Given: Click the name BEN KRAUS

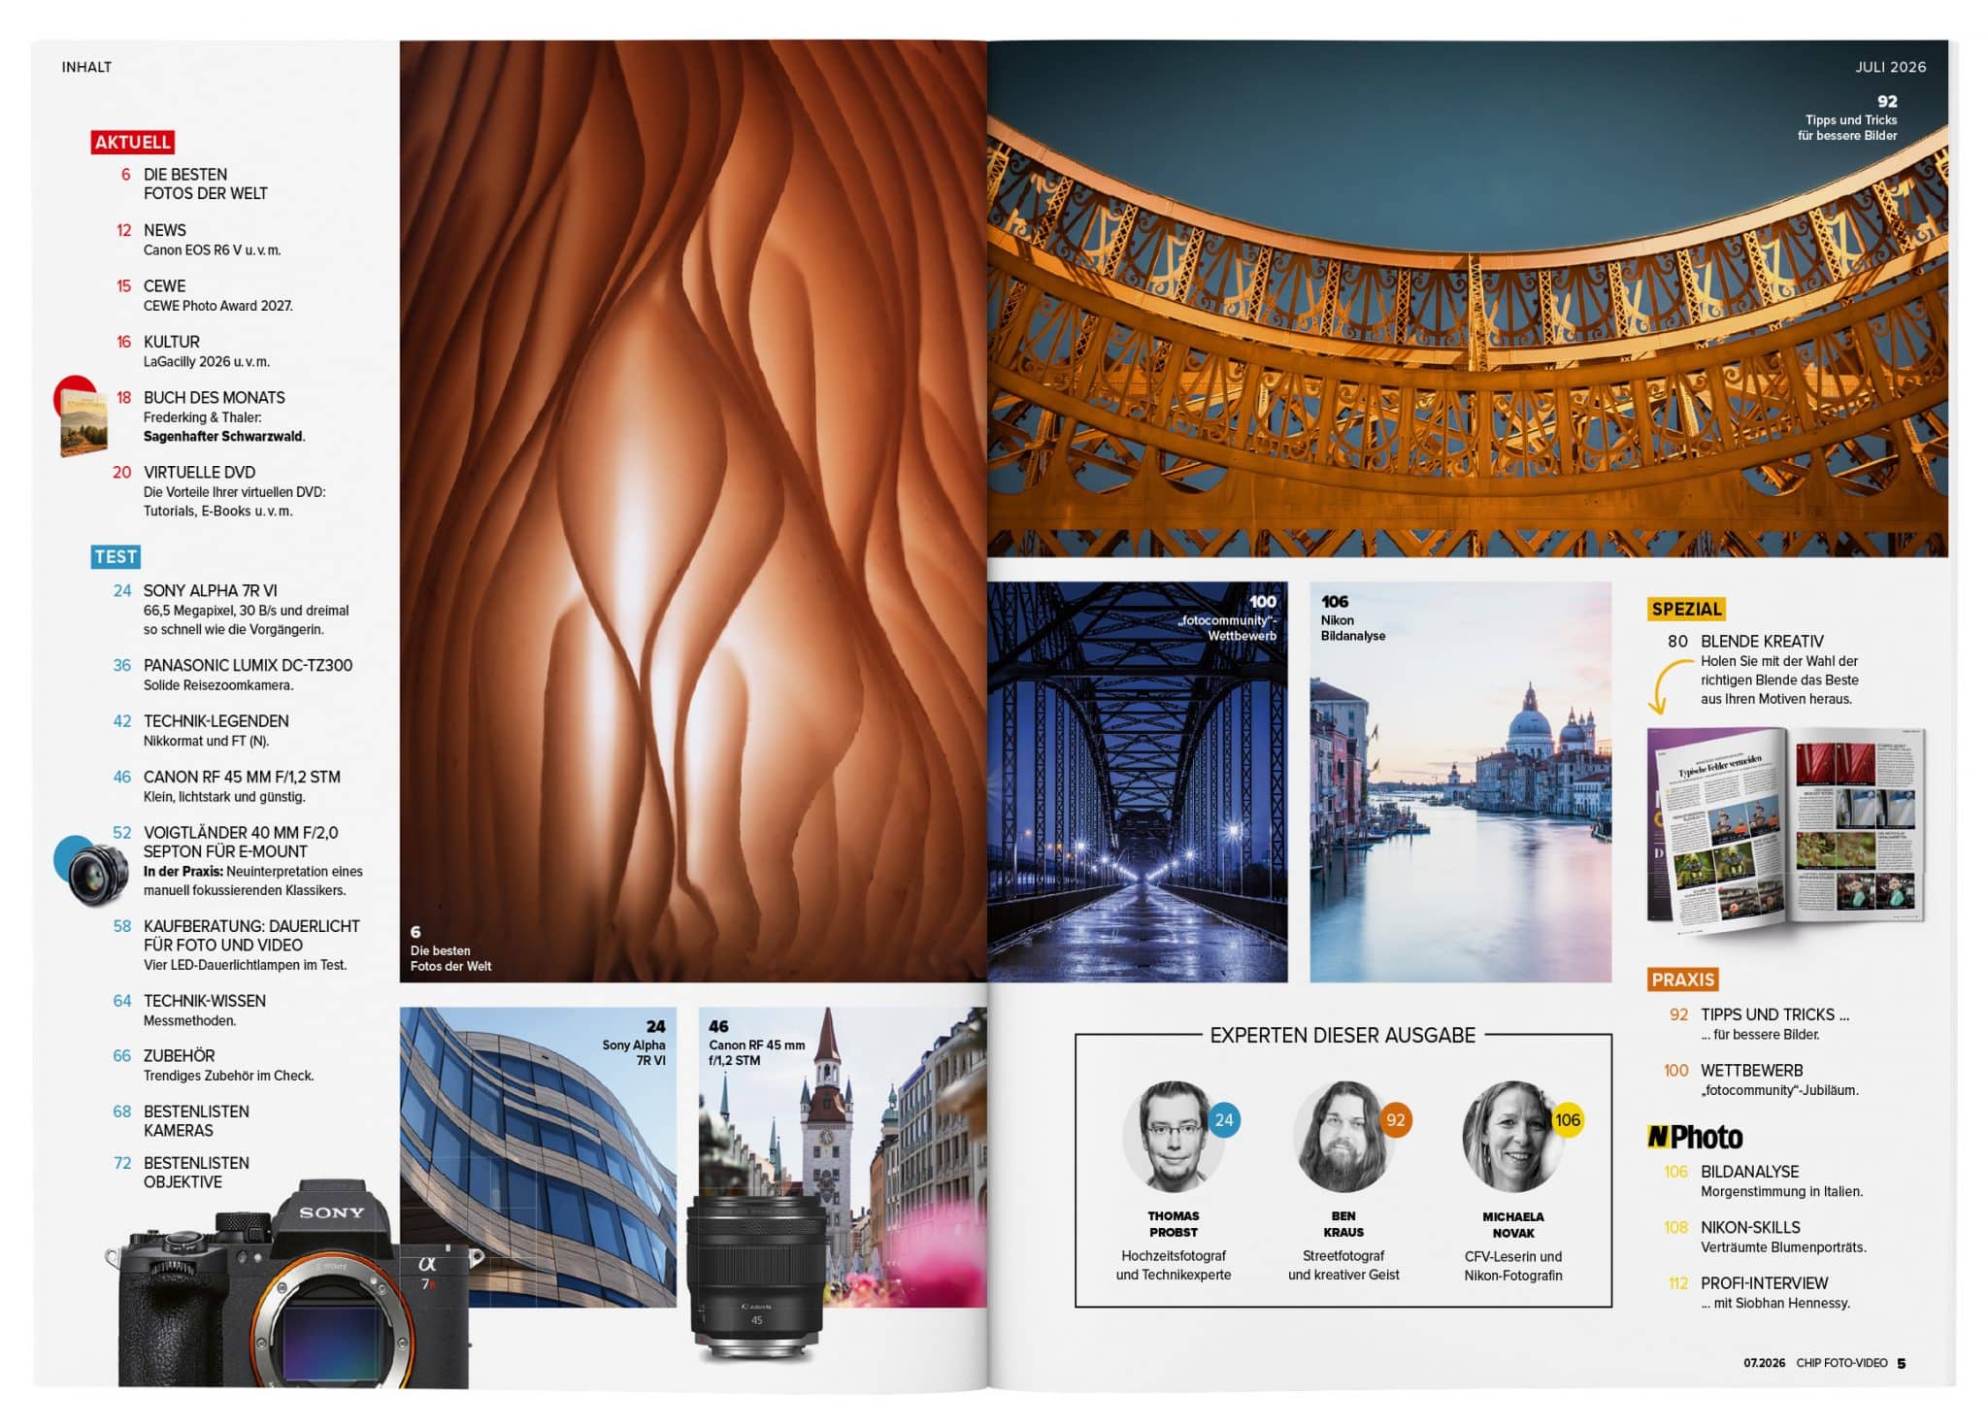Looking at the screenshot, I should pyautogui.click(x=1343, y=1224).
